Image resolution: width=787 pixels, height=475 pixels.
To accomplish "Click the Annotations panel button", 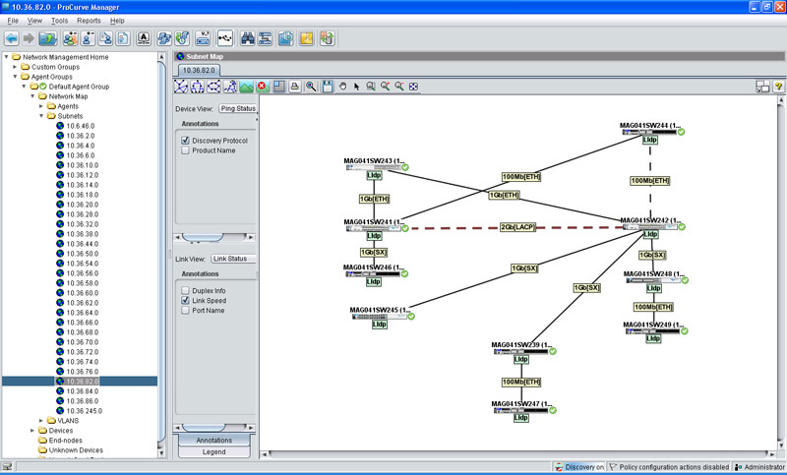I will pos(214,440).
